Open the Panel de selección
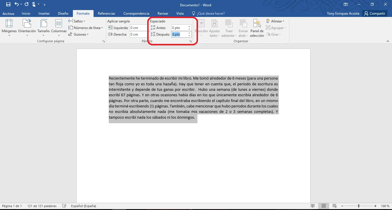392x210 pixels. coord(257,28)
